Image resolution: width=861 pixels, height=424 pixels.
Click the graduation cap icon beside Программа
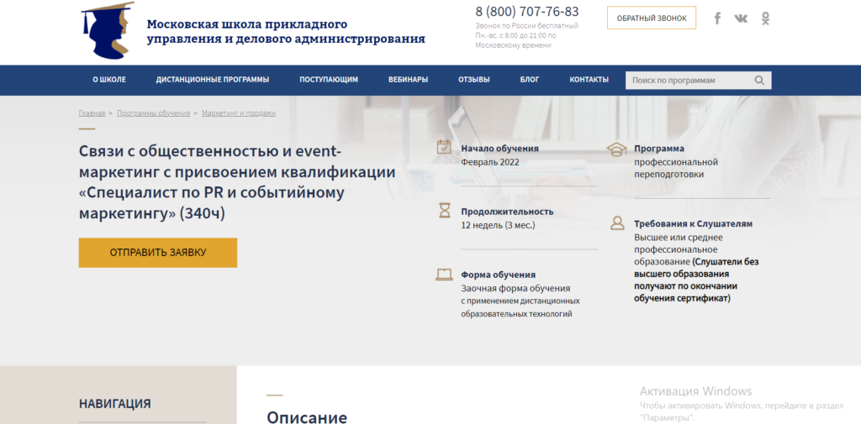coord(617,149)
